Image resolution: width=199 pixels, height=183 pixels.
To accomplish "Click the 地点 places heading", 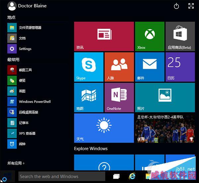I will pyautogui.click(x=11, y=17).
